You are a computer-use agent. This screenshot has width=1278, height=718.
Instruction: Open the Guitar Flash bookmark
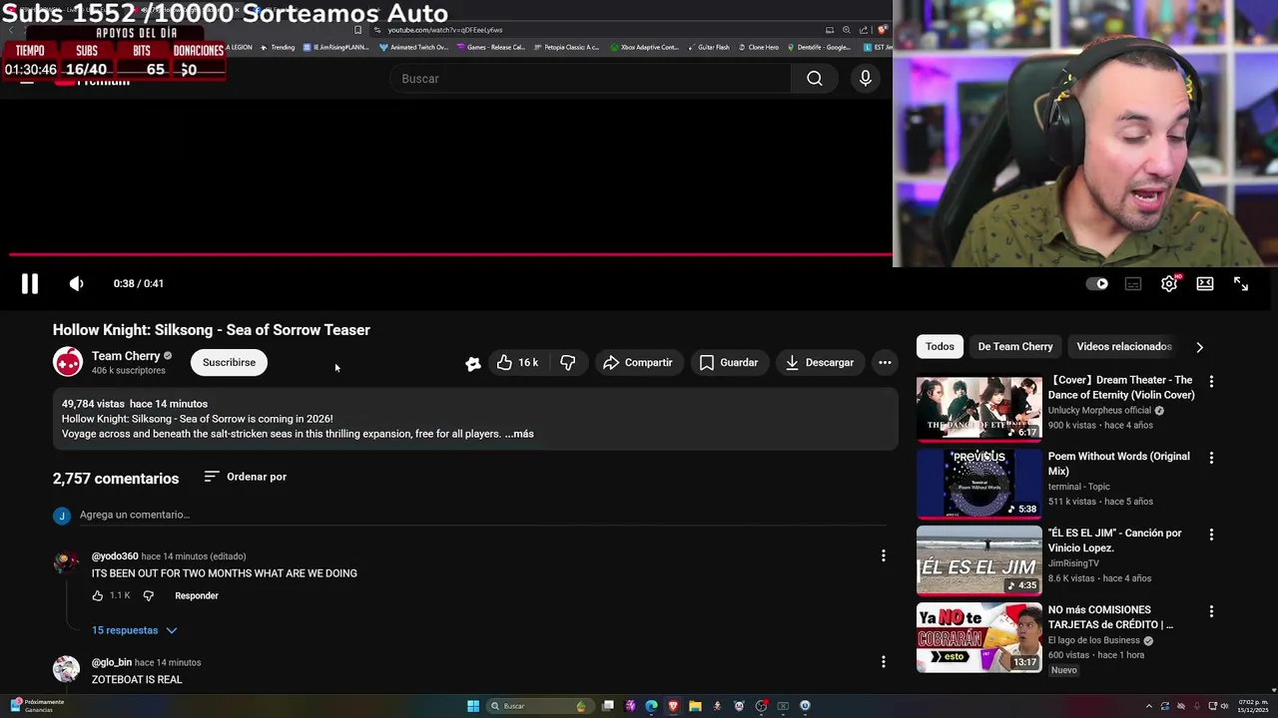click(708, 47)
